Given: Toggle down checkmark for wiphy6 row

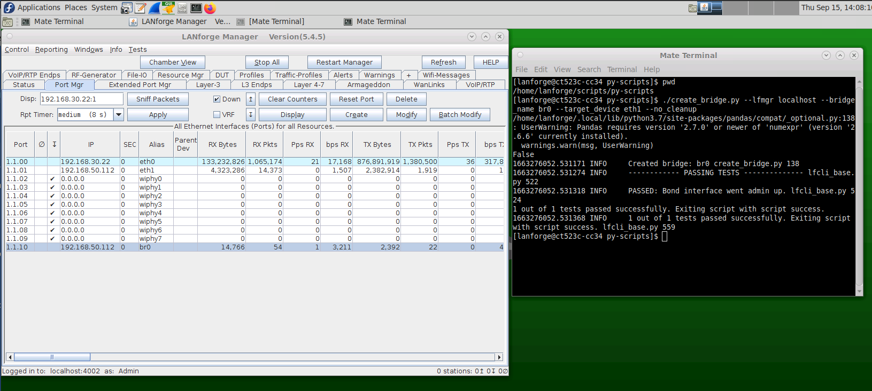Looking at the screenshot, I should (52, 230).
